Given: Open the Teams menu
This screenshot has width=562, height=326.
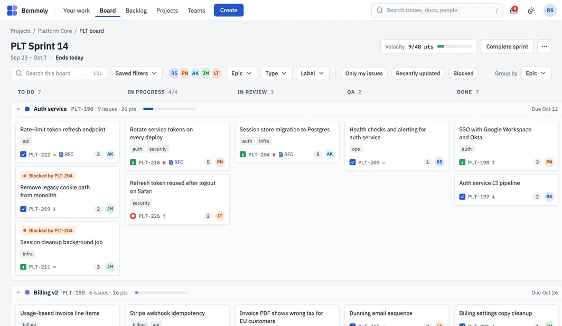Looking at the screenshot, I should point(196,11).
